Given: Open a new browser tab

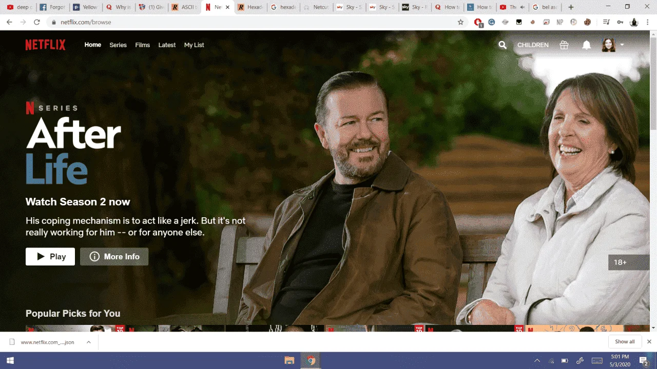Looking at the screenshot, I should coord(571,7).
